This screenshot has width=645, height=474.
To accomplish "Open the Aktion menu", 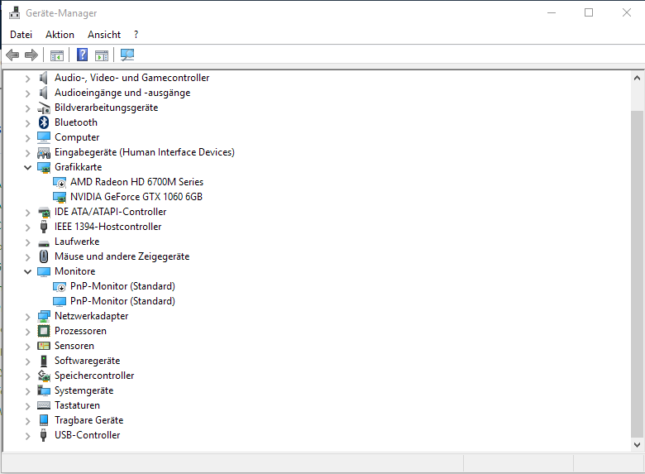I will (x=60, y=35).
